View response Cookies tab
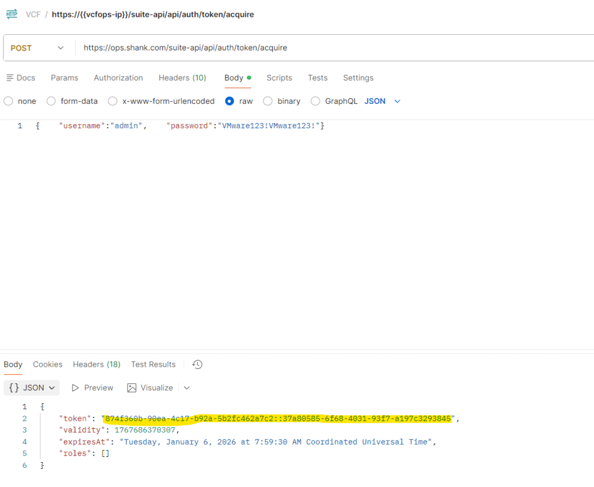The width and height of the screenshot is (594, 487). (x=47, y=365)
